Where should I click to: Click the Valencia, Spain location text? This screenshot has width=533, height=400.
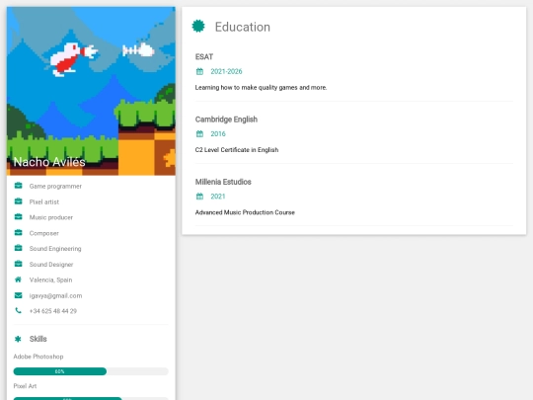click(50, 280)
